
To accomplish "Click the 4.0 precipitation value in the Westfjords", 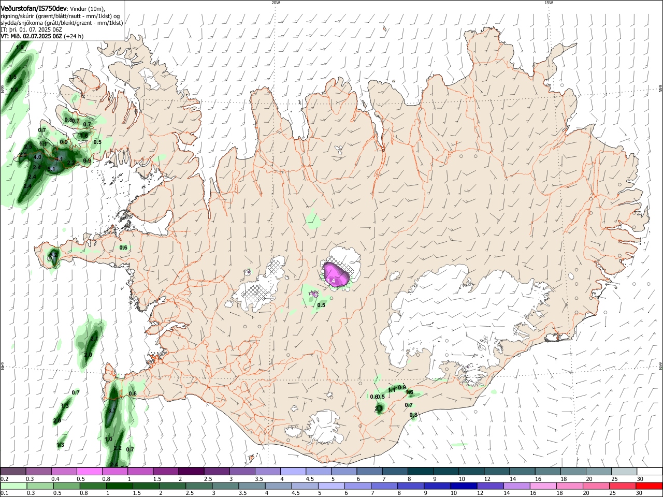I will coord(37,157).
